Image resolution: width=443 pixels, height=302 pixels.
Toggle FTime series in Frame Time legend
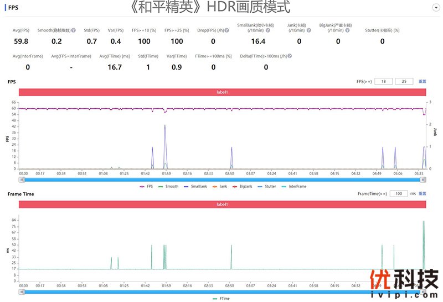pos(222,299)
